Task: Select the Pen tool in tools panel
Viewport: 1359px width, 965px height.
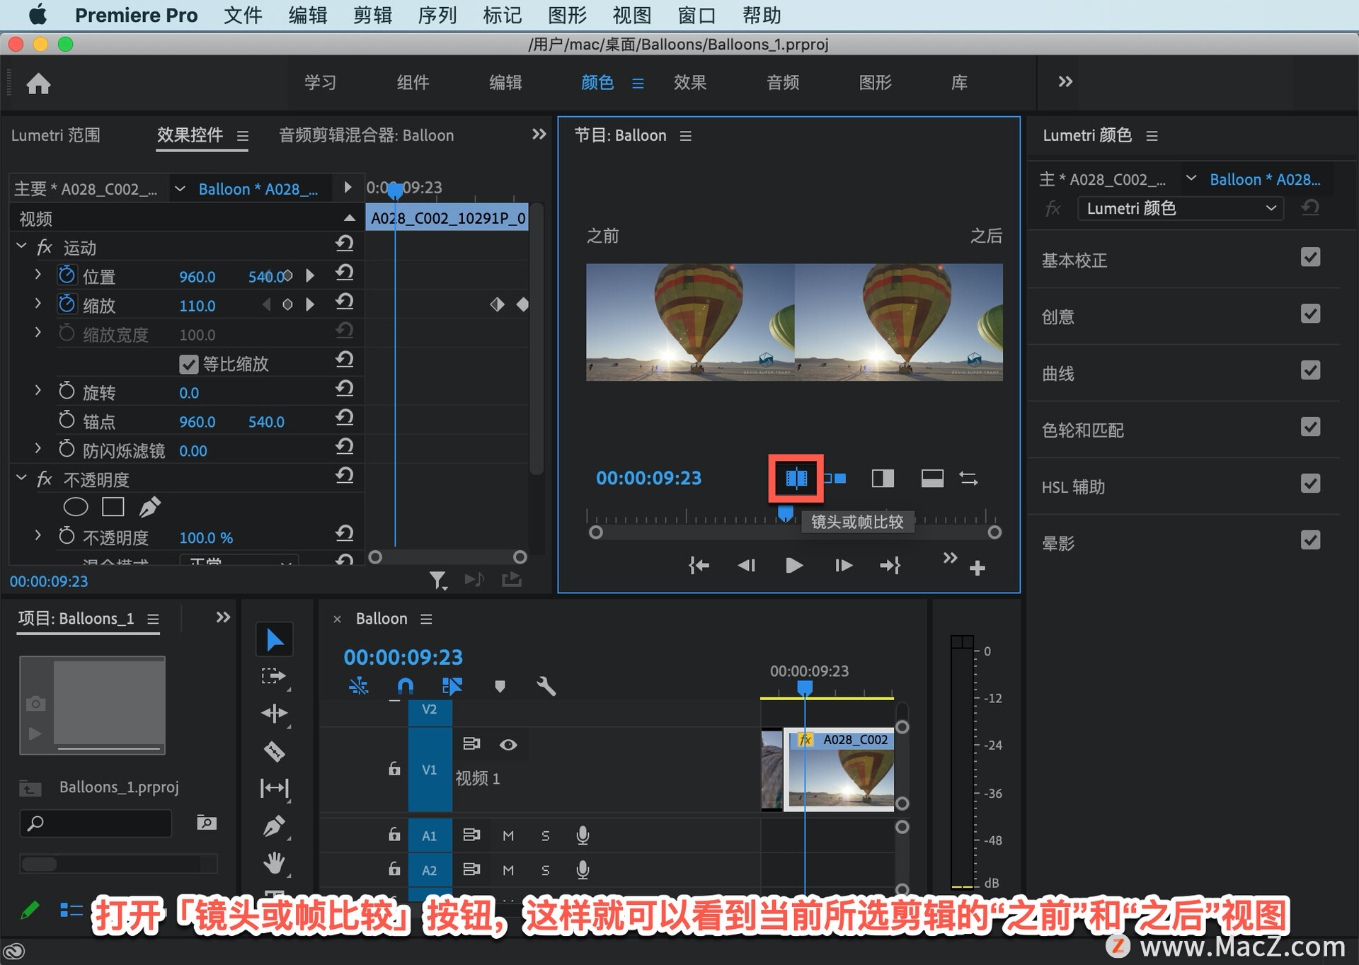Action: pos(275,826)
